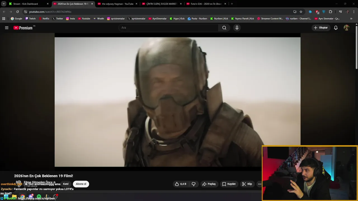Start voice search with the microphone icon
358x201 pixels.
237,28
